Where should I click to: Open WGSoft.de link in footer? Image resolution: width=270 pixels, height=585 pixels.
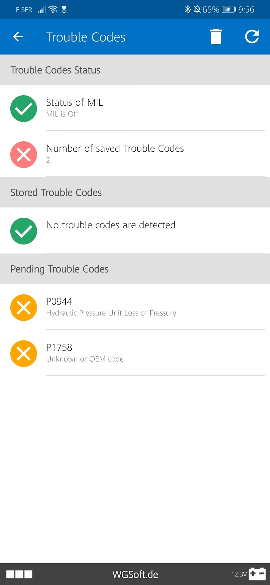(x=135, y=574)
